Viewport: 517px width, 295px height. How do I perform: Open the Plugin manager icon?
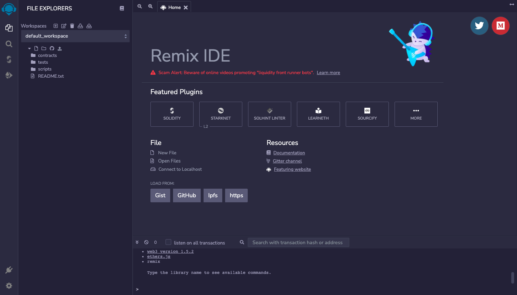click(9, 270)
